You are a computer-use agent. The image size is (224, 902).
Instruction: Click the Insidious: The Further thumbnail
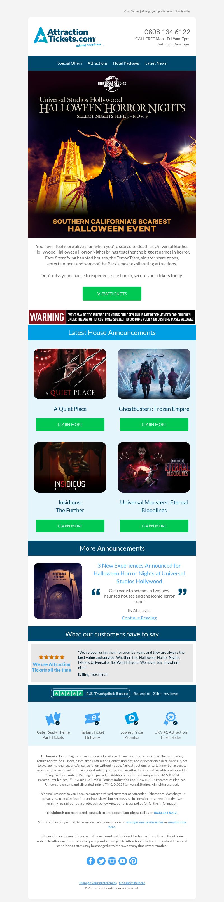pyautogui.click(x=70, y=467)
